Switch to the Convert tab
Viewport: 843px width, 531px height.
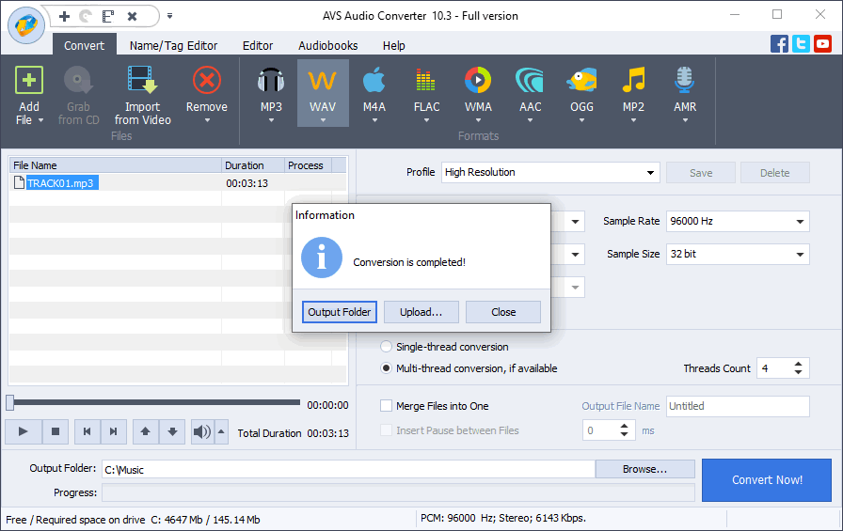point(84,46)
